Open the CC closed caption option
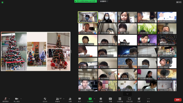This screenshot has width=183, height=103. tap(110, 100)
